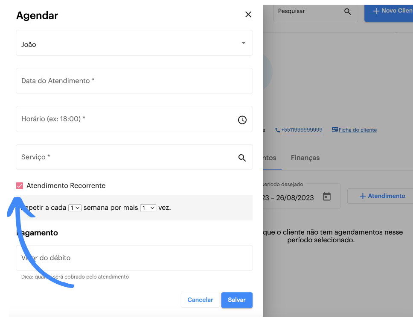The image size is (413, 317).
Task: Close the Agendar dialog with X
Action: coord(248,15)
